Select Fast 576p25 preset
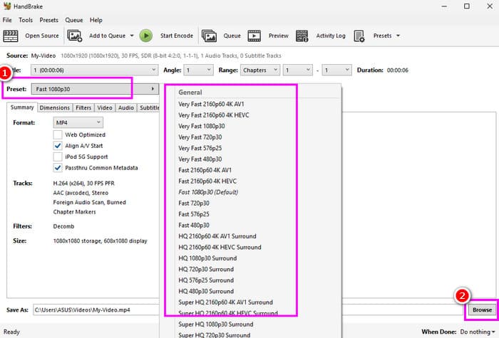Screen dimensions: 499x338 [194, 214]
